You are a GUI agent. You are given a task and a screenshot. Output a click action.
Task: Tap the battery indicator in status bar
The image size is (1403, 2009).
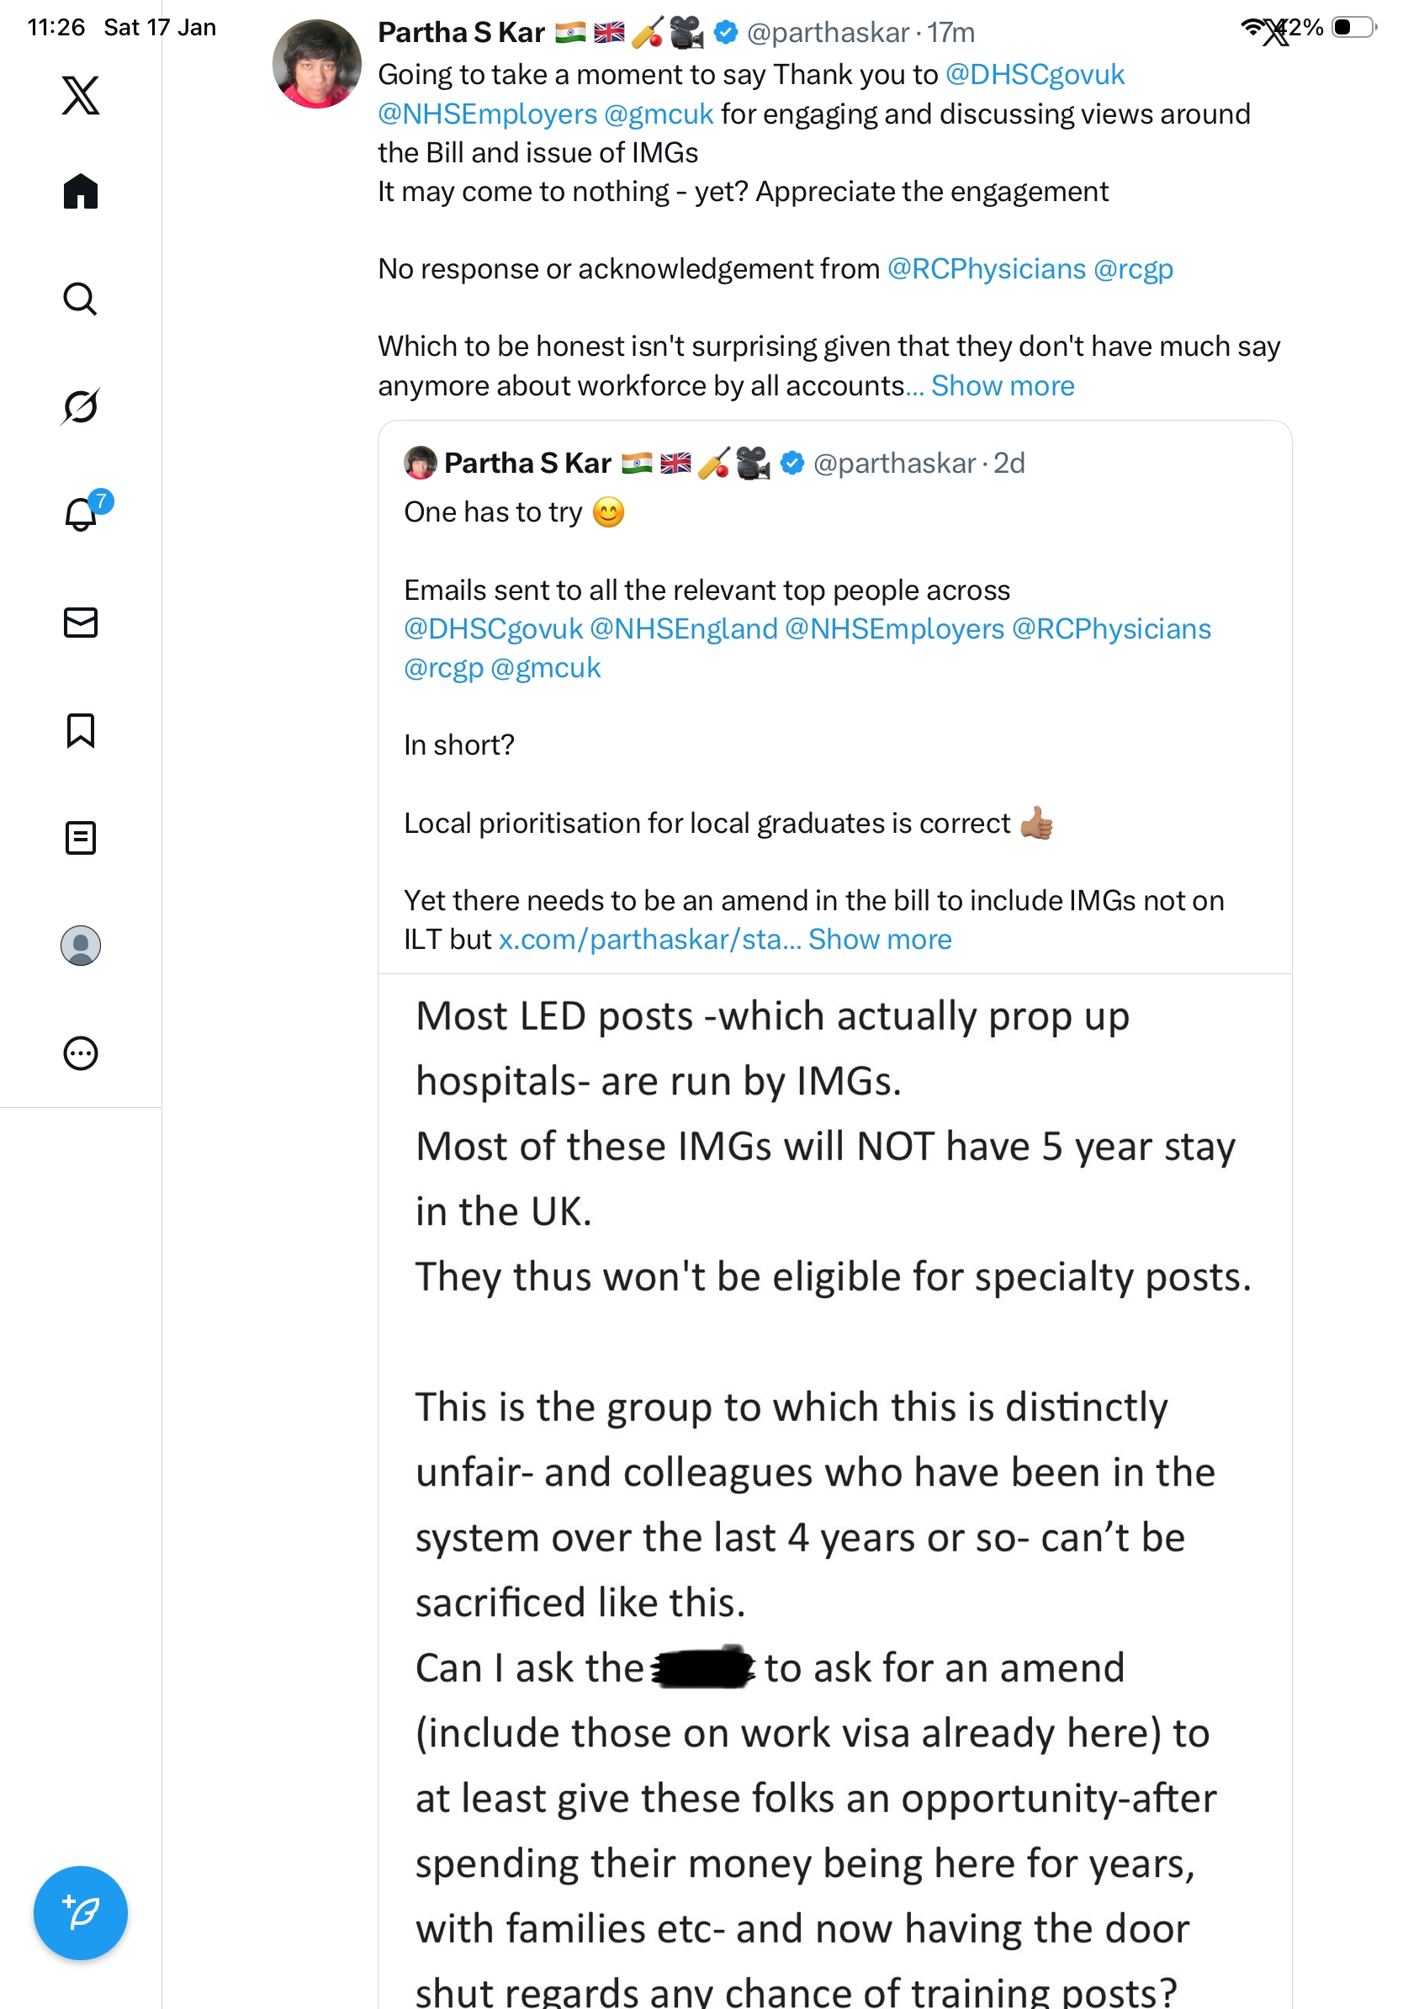(1353, 28)
